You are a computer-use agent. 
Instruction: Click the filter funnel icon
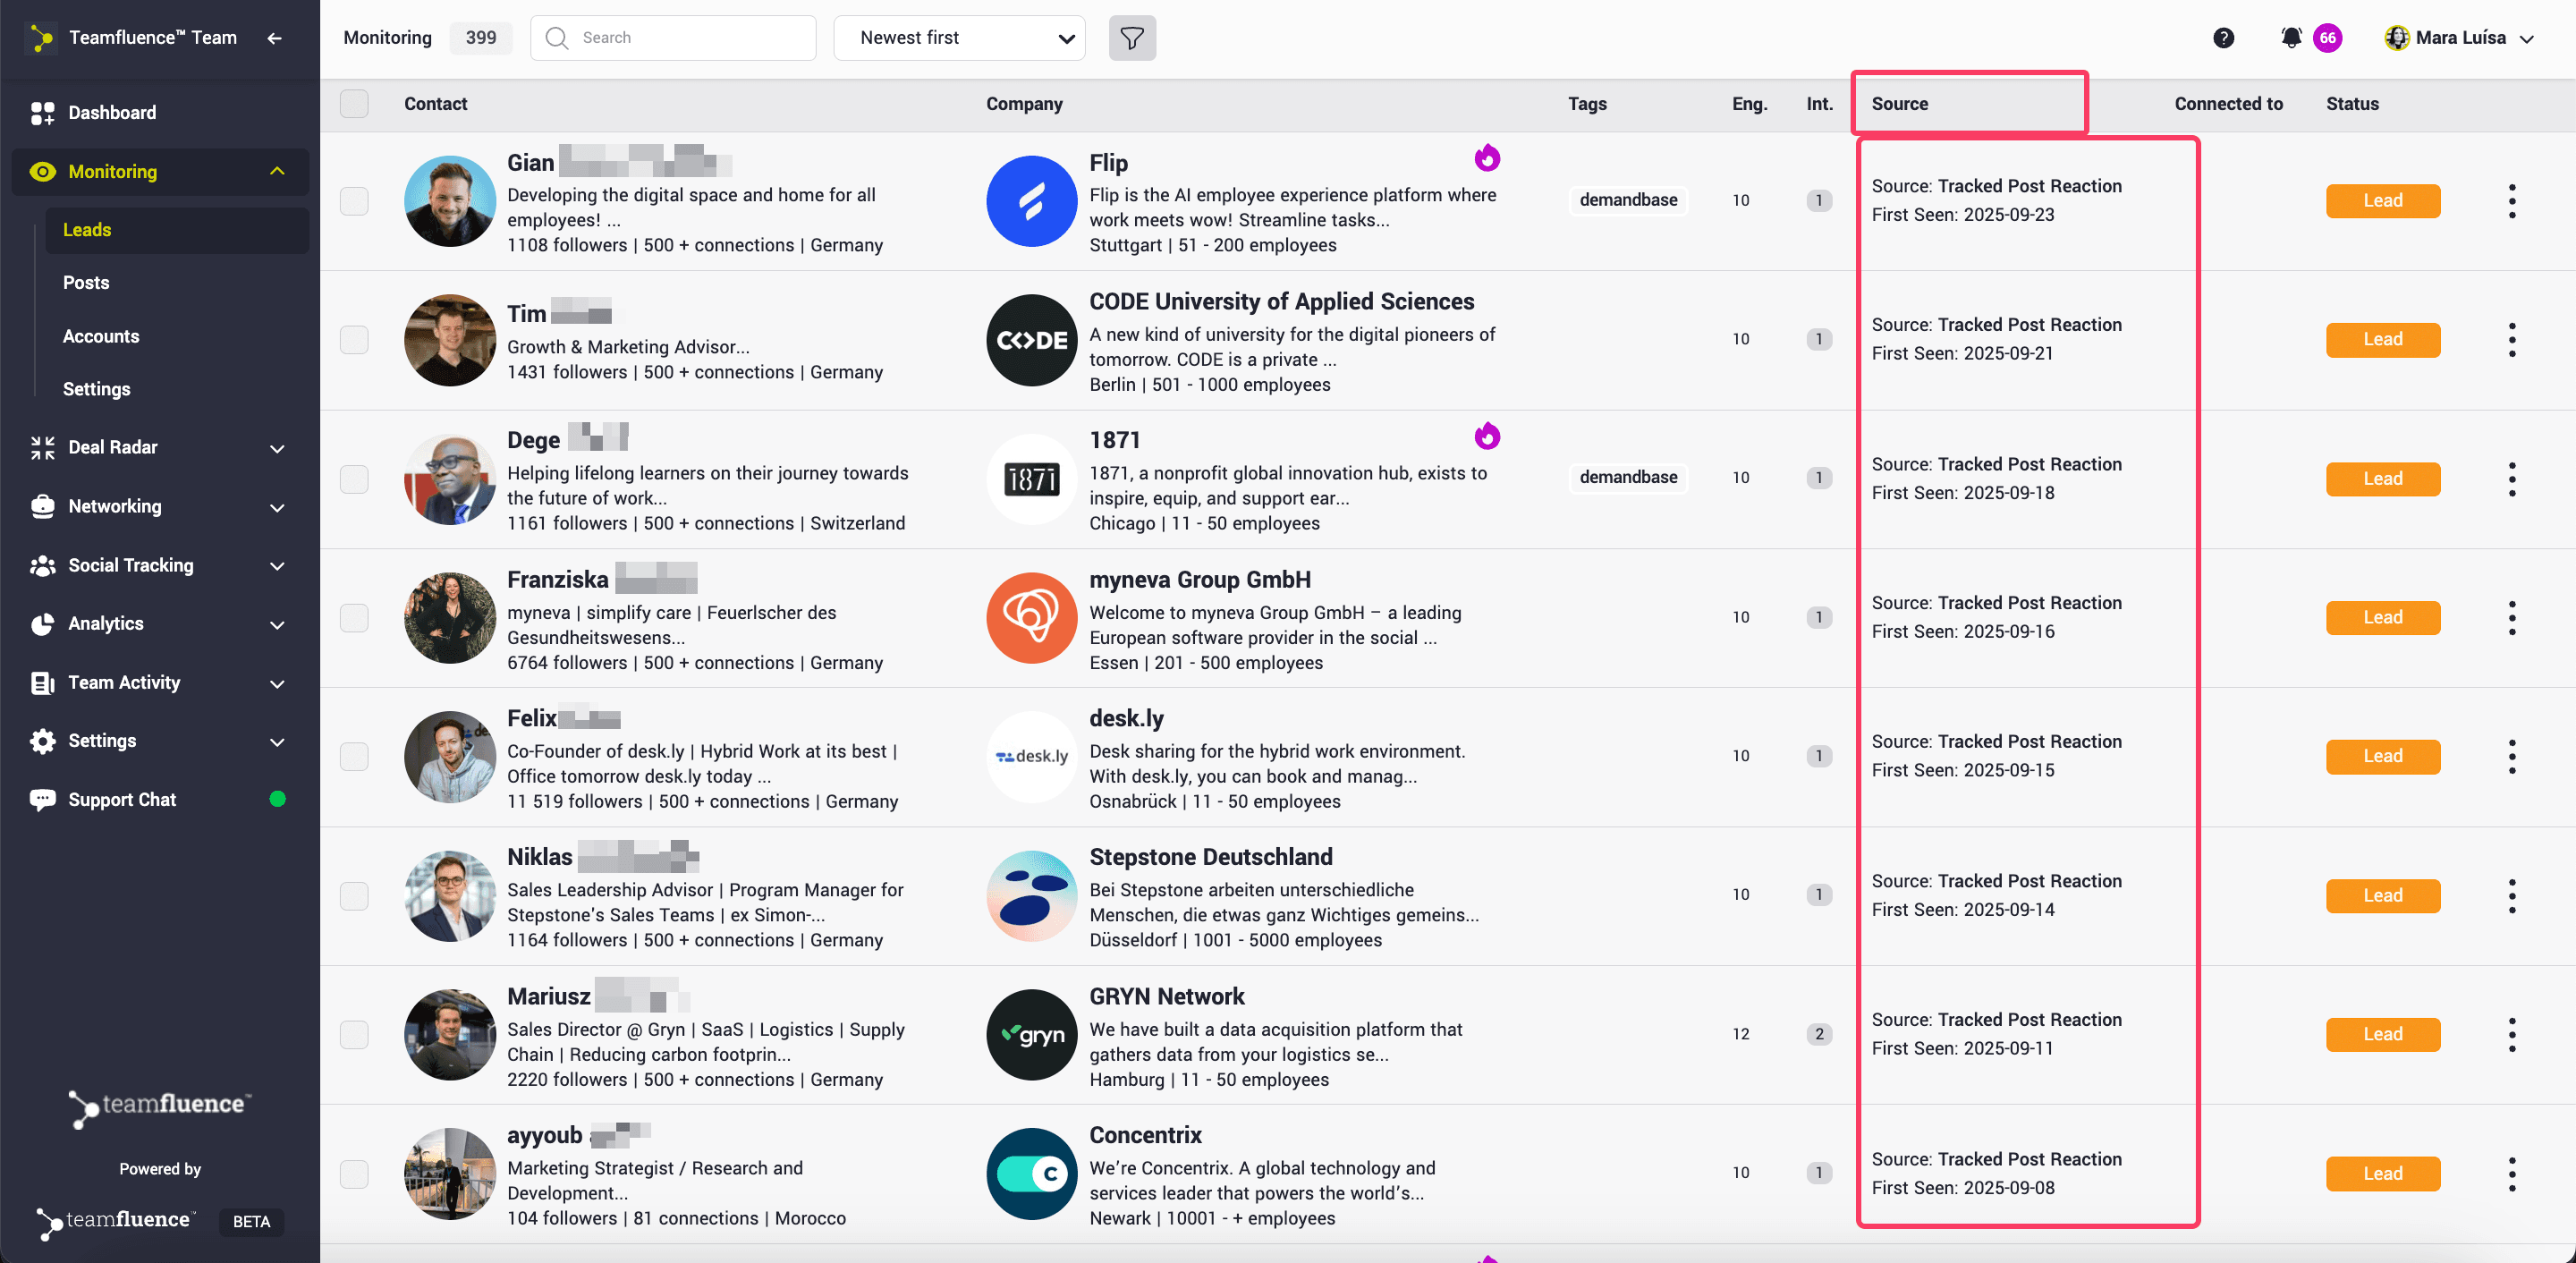[1132, 38]
